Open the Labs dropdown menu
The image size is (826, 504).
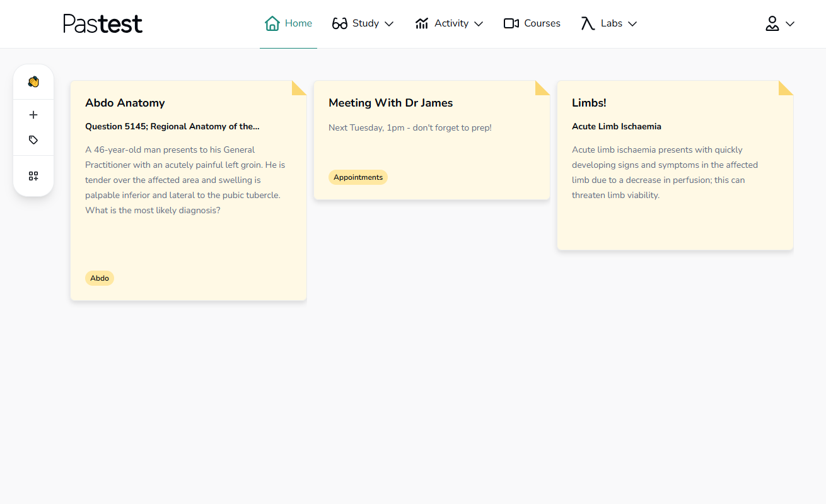click(632, 24)
